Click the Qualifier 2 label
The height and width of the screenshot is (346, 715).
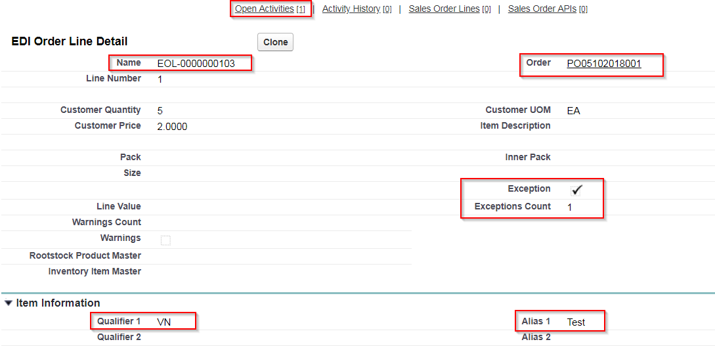(119, 337)
